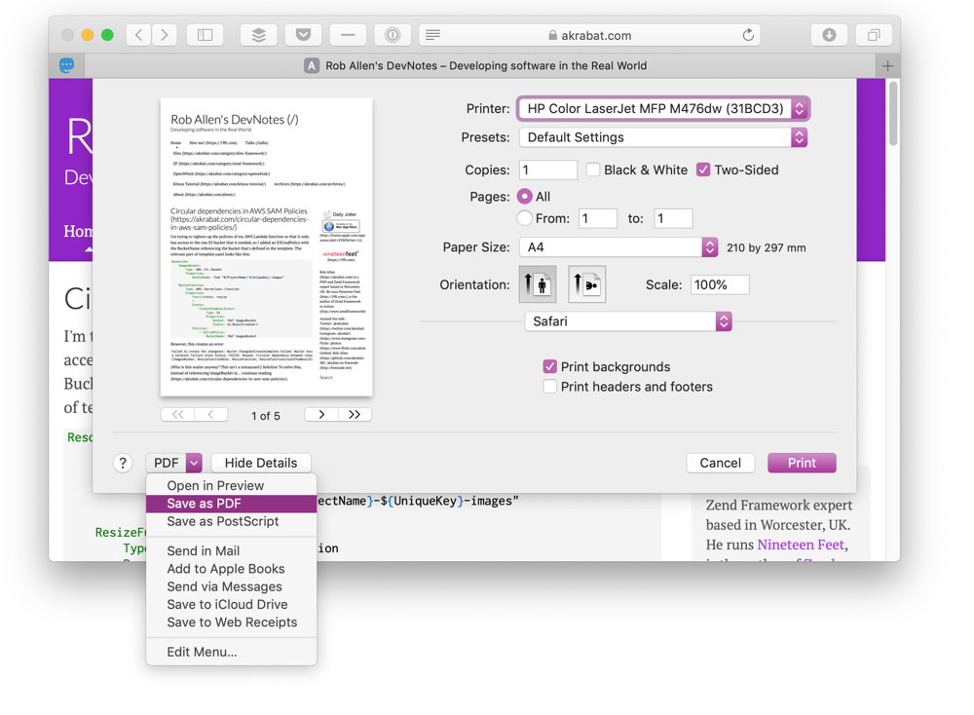Click the From page number field
Screen dimensions: 974x715
[x=598, y=218]
